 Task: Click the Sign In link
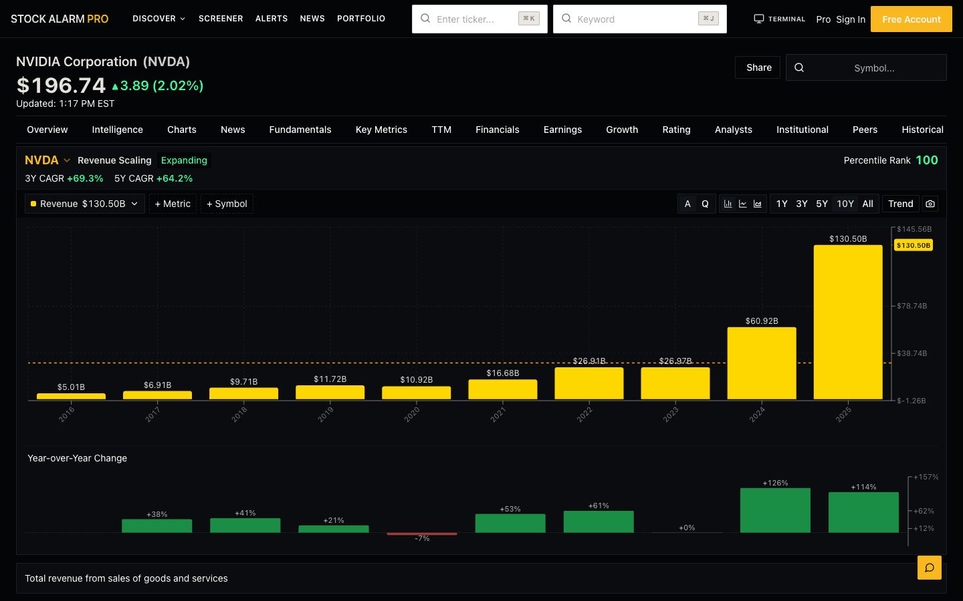[x=851, y=19]
